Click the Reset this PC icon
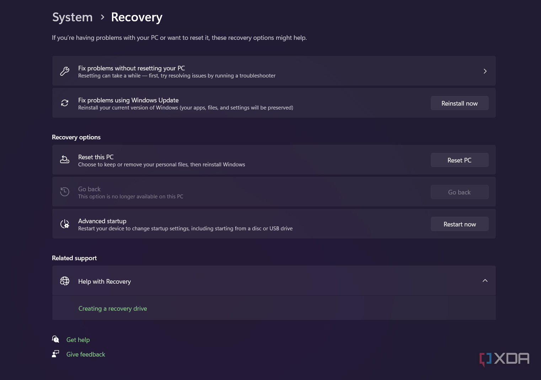The width and height of the screenshot is (541, 380). coord(65,160)
